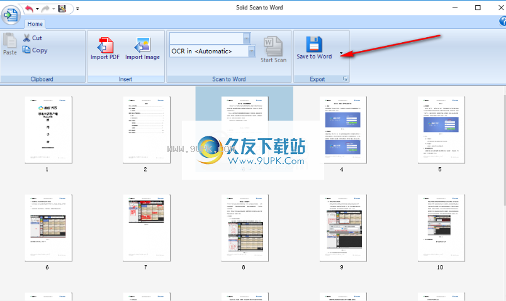This screenshot has width=506, height=301.
Task: Maximize the Solid Scan to Word window
Action: point(478,8)
